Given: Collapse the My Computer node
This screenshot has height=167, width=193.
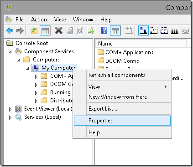Looking at the screenshot, I should click(x=27, y=68).
